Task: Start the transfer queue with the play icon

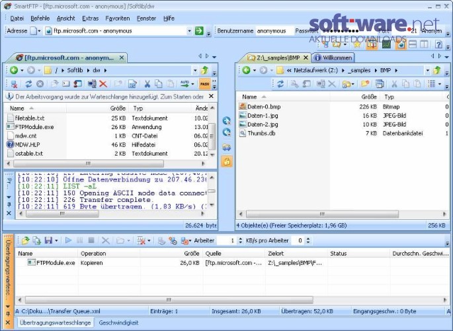Action: tap(69, 240)
